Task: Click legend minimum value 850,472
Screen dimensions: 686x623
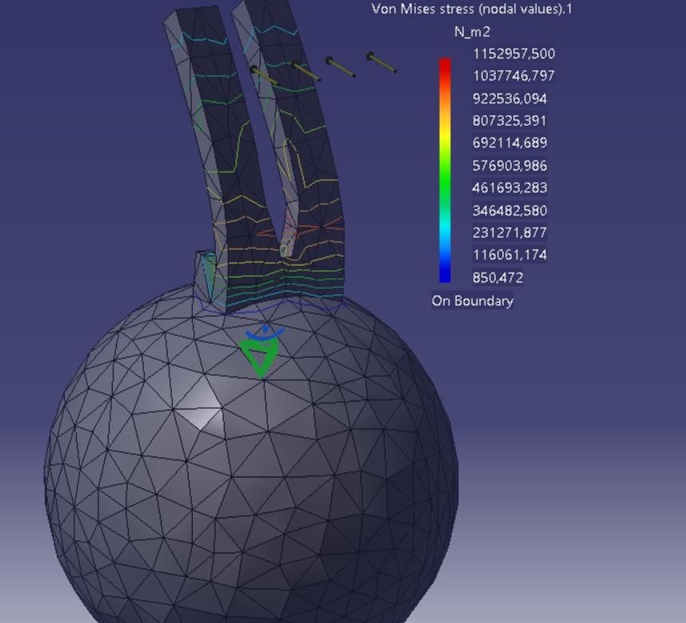Action: pyautogui.click(x=498, y=278)
